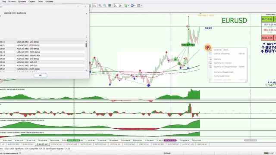Open the Окно menu
Screen dimensions: 276x155
(40, 2)
